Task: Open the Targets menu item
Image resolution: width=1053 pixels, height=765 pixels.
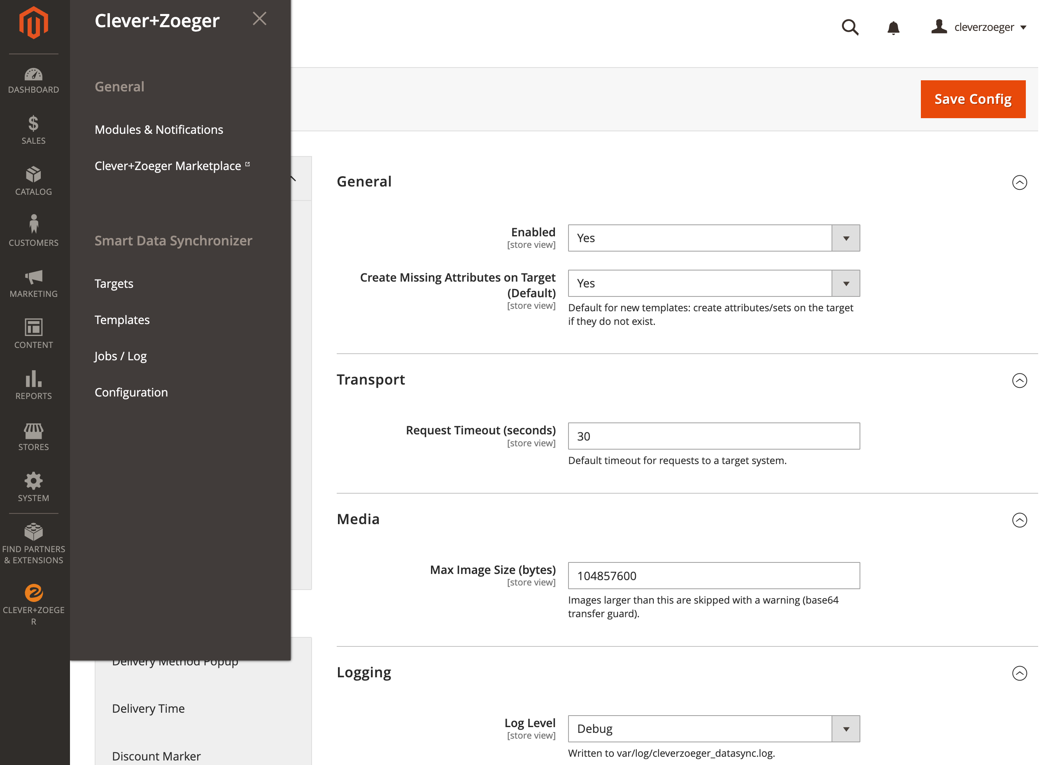Action: (x=114, y=283)
